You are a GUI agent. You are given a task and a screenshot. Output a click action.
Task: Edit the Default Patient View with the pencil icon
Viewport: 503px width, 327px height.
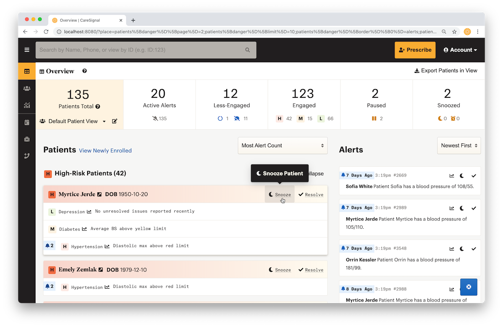(115, 121)
